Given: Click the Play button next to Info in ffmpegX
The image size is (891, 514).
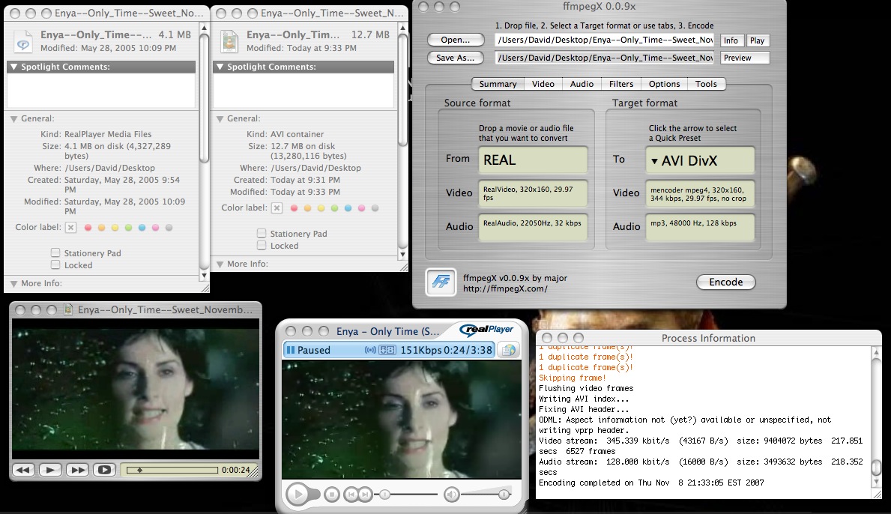Looking at the screenshot, I should pyautogui.click(x=758, y=40).
